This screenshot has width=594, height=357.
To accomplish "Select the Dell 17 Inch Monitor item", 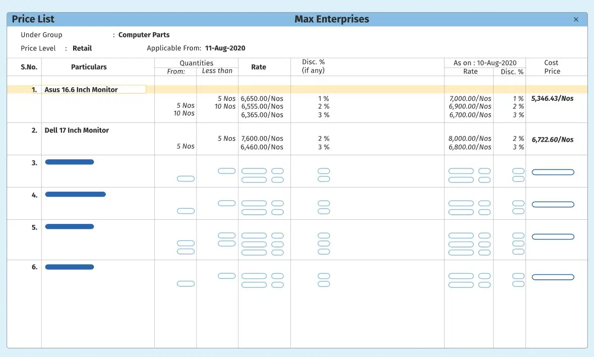I will coord(77,130).
